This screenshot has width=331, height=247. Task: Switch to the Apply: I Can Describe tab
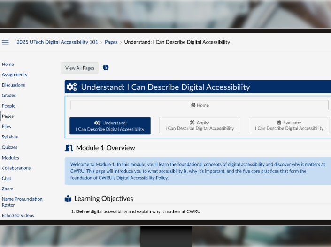(200, 125)
